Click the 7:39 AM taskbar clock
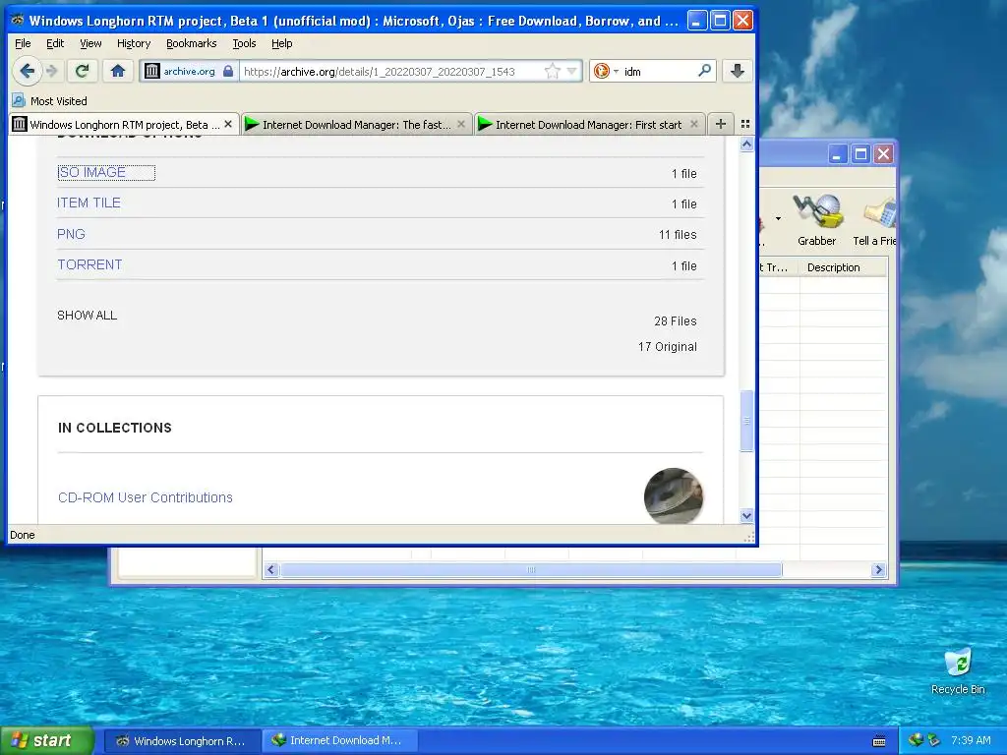Viewport: 1007px width, 755px height. [971, 740]
